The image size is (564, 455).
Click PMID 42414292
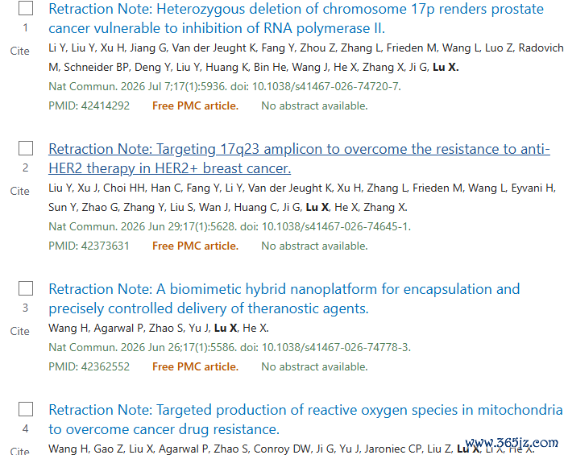point(89,106)
